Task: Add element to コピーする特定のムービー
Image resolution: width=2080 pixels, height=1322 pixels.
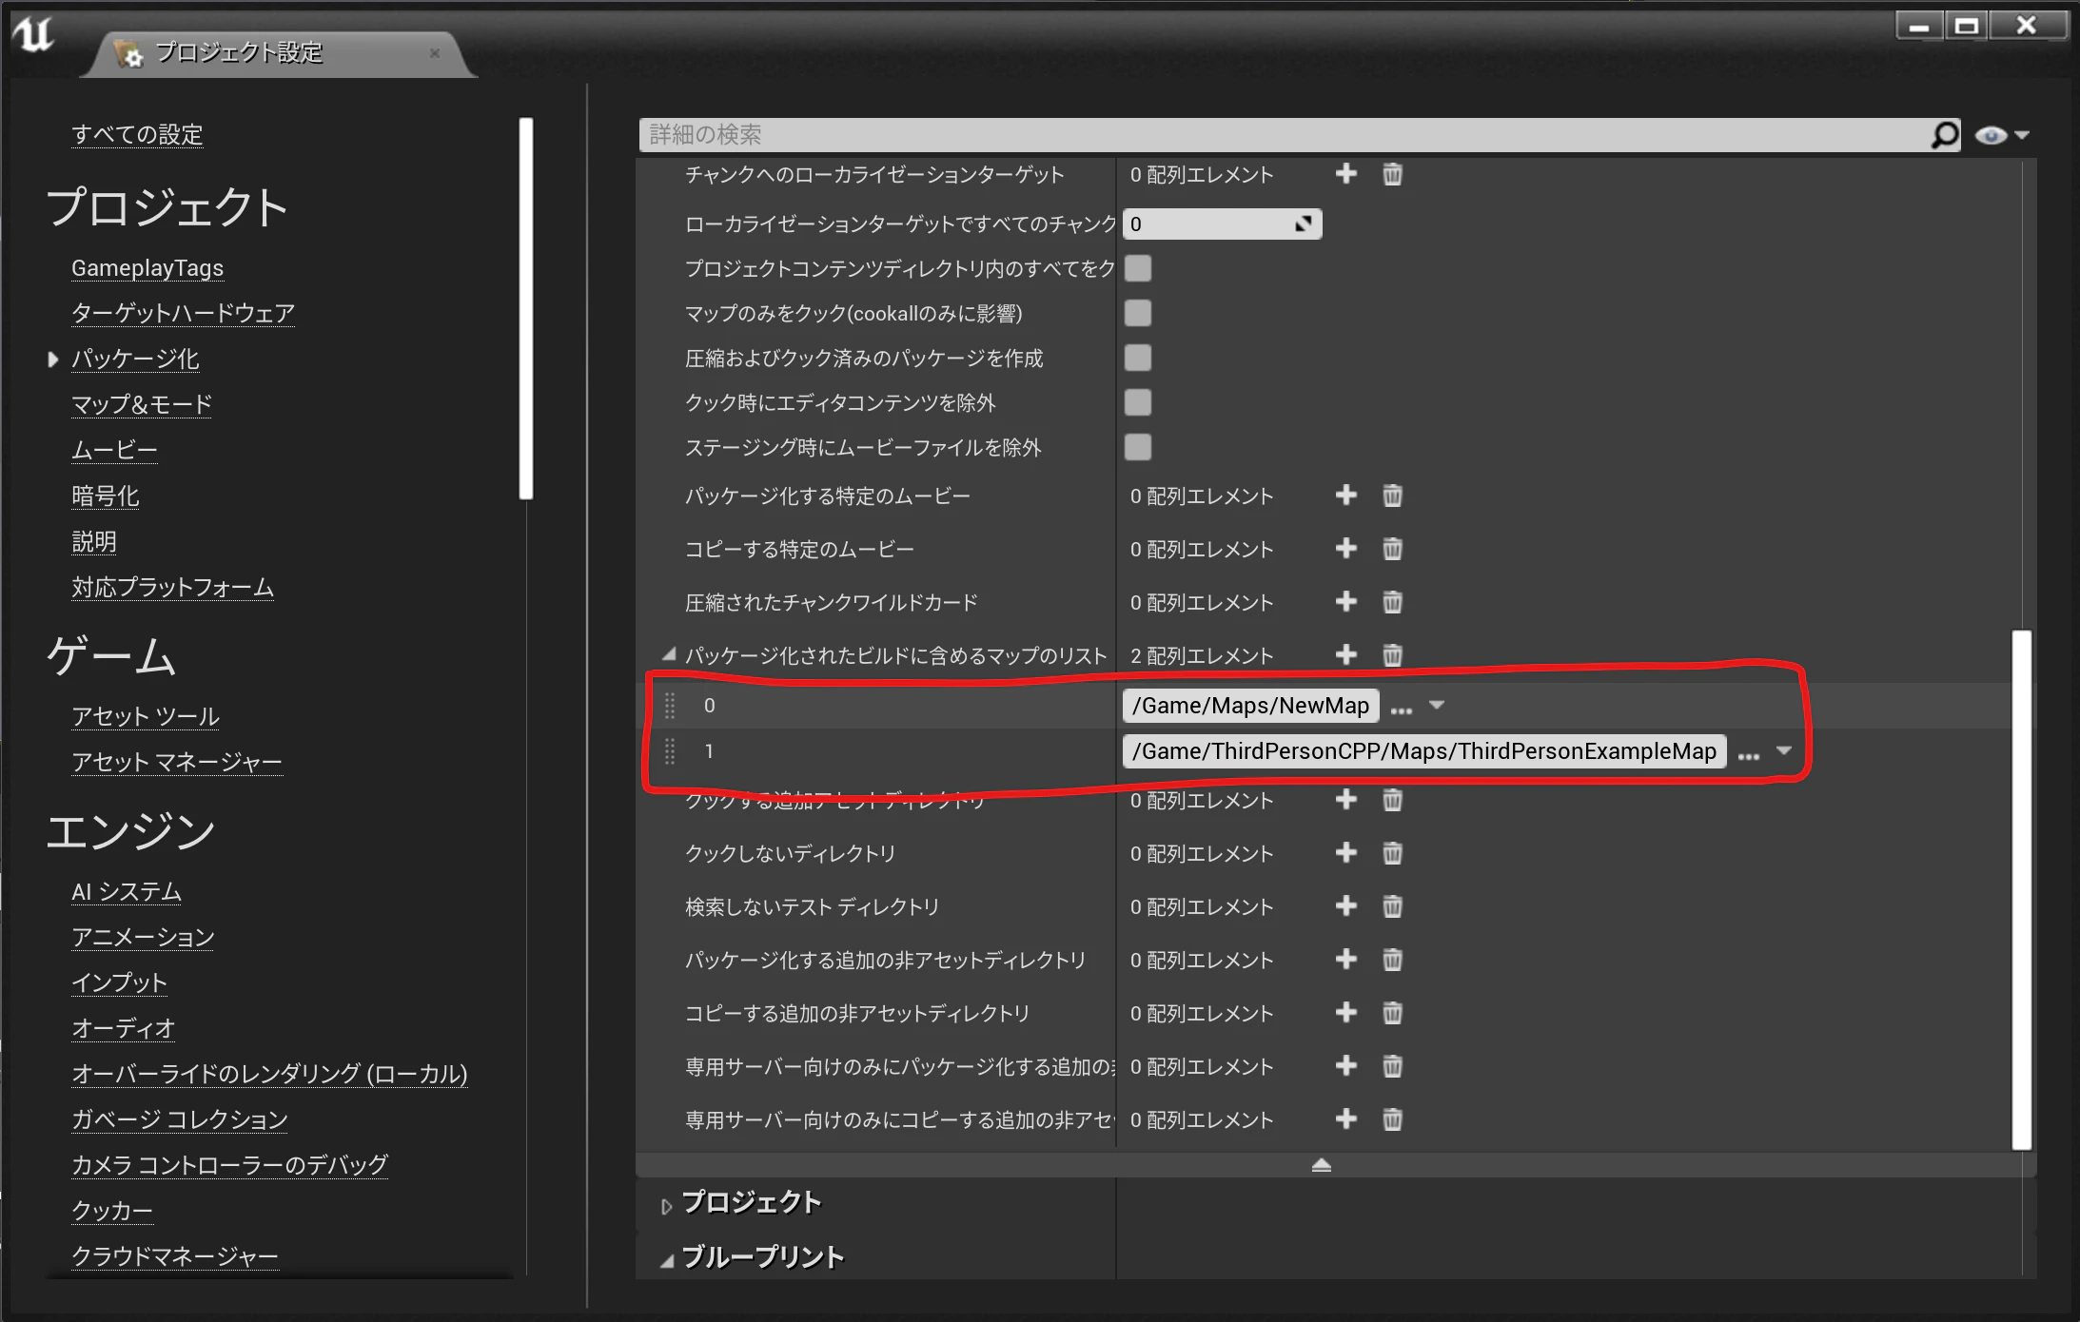Action: coord(1345,549)
